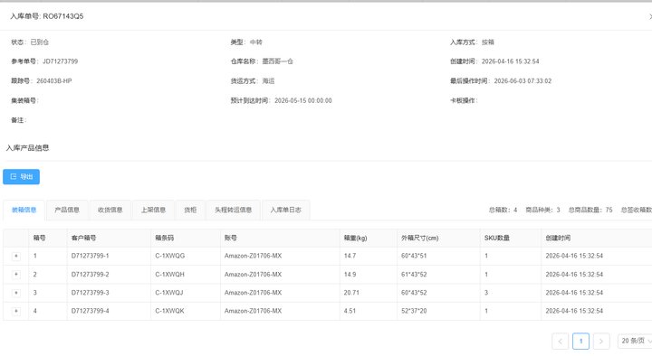Image resolution: width=652 pixels, height=356 pixels.
Task: Open the 货柜 tab
Action: 190,210
